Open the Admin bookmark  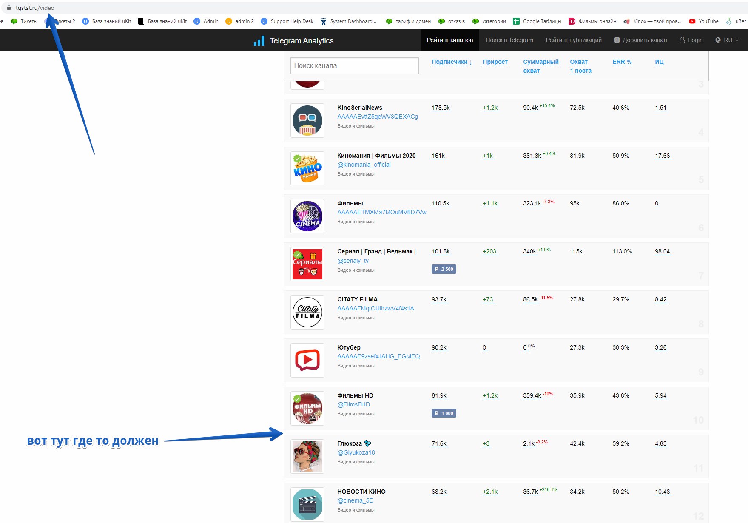click(x=206, y=21)
